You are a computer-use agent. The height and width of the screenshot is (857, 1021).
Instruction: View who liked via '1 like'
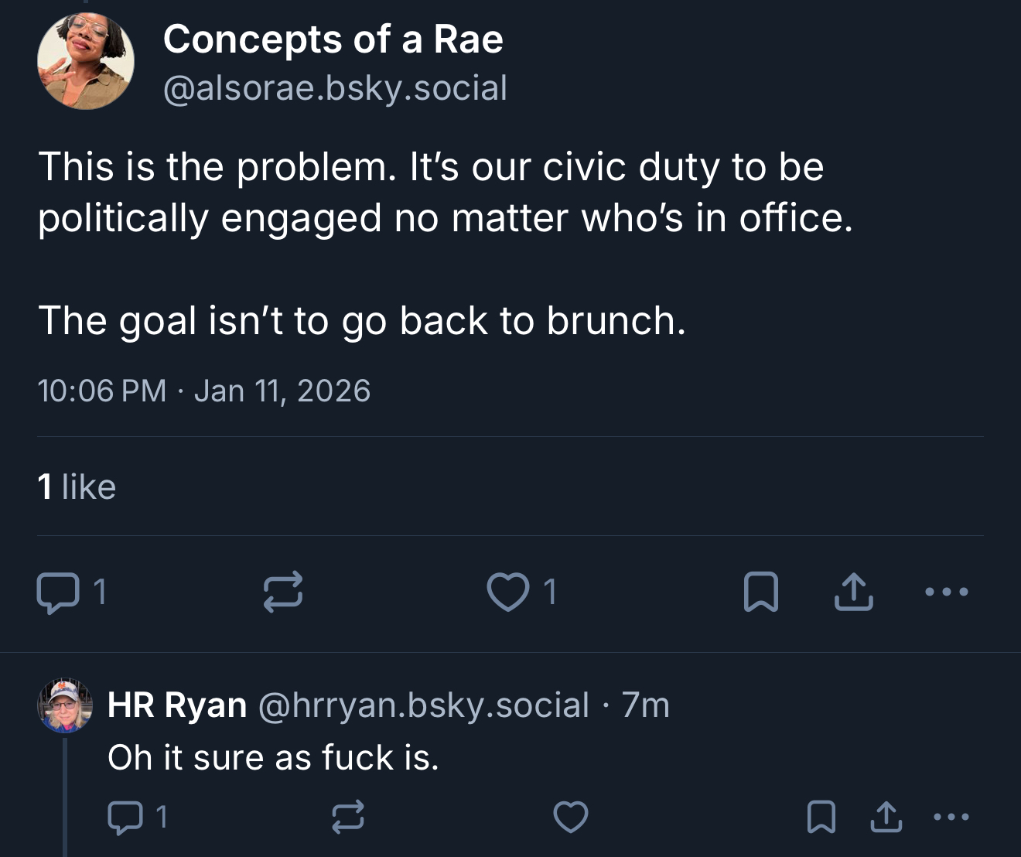[77, 487]
